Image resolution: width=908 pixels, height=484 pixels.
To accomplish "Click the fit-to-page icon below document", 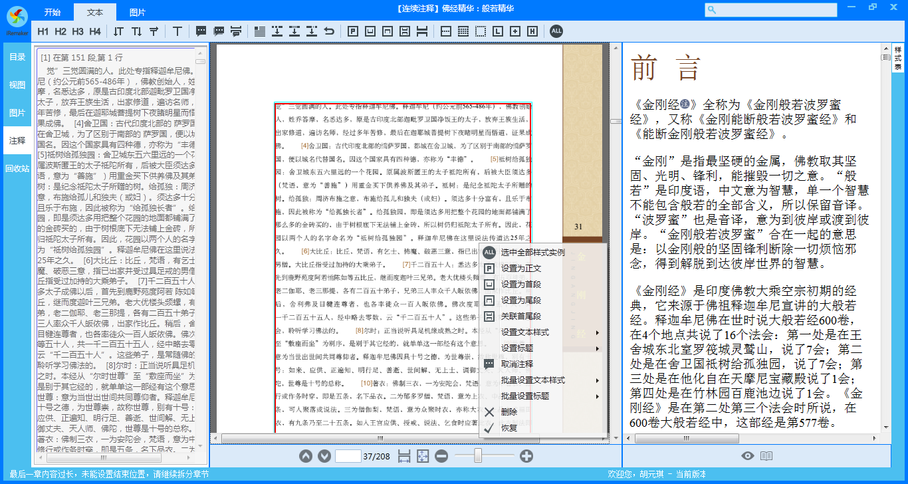I will click(x=423, y=456).
